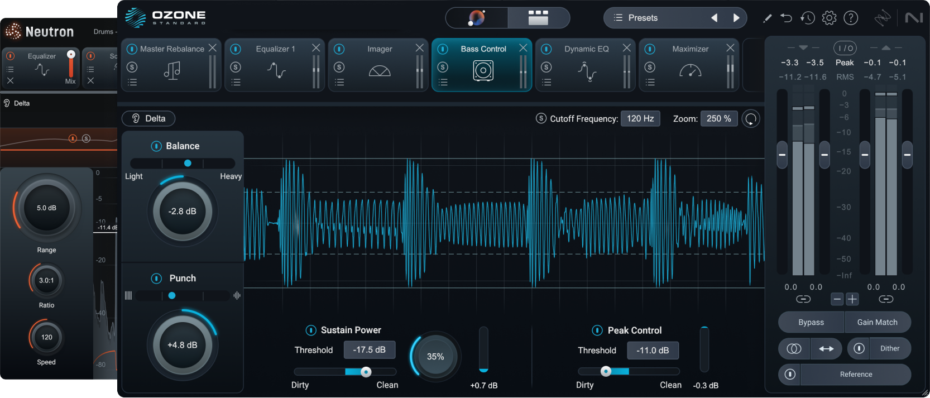Adjust Sustain Power Dirty to Clean slider
This screenshot has width=930, height=398.
(x=346, y=372)
